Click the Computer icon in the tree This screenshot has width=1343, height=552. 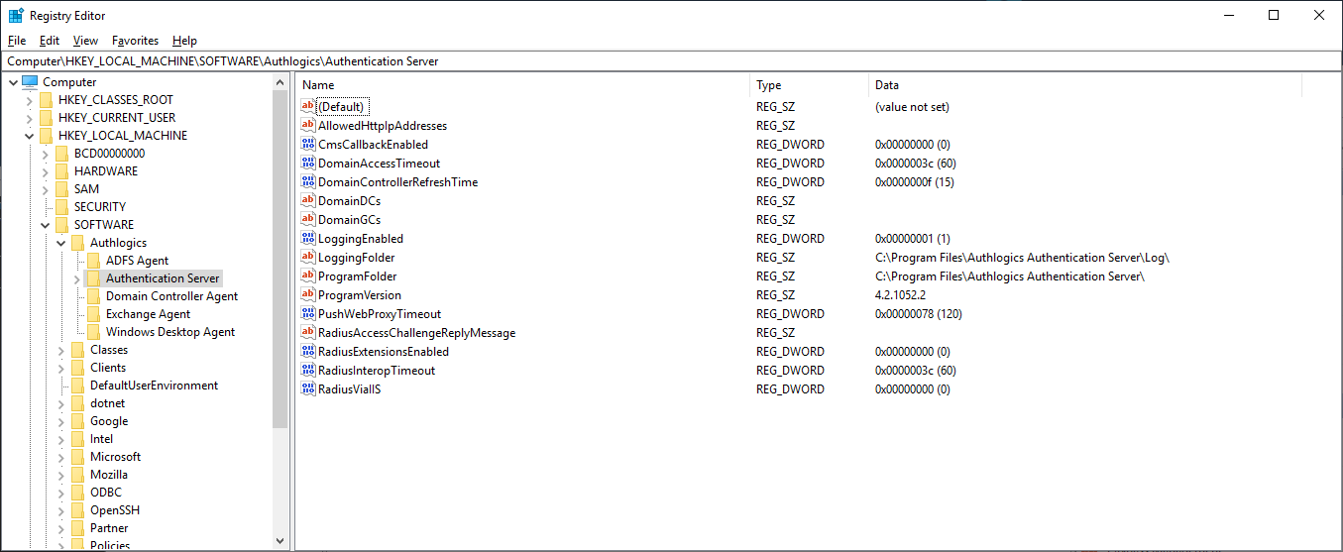tap(30, 82)
